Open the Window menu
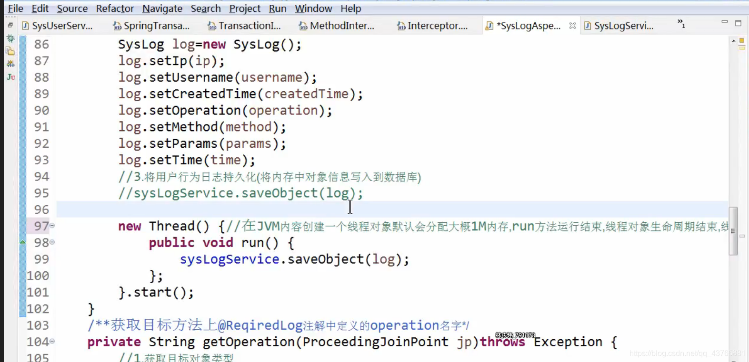 [313, 9]
